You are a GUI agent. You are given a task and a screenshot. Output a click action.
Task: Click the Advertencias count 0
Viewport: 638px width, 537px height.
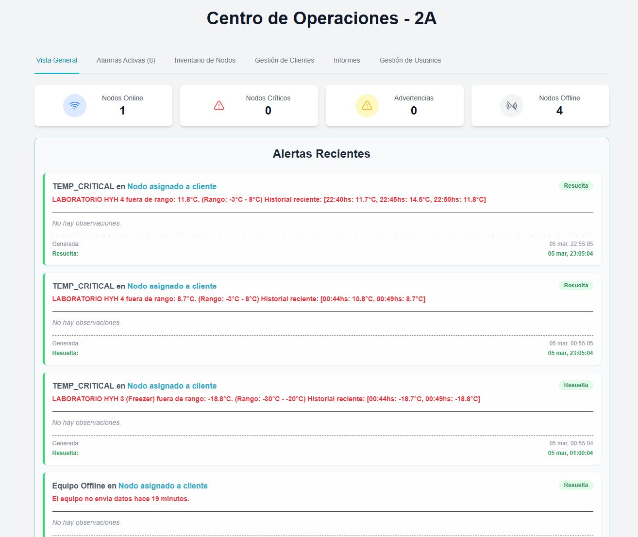(414, 111)
